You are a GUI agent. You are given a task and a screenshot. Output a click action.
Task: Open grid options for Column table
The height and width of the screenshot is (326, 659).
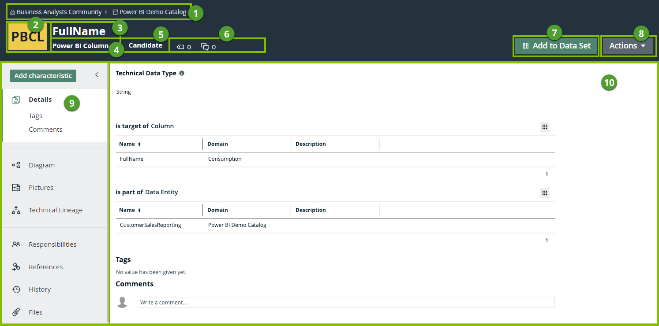point(545,127)
